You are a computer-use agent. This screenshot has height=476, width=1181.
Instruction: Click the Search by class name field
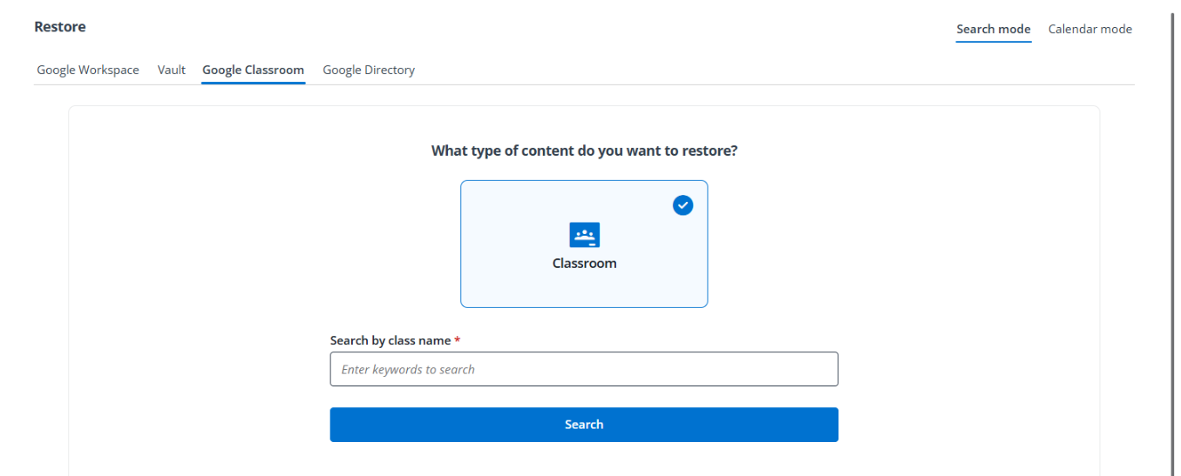point(584,369)
